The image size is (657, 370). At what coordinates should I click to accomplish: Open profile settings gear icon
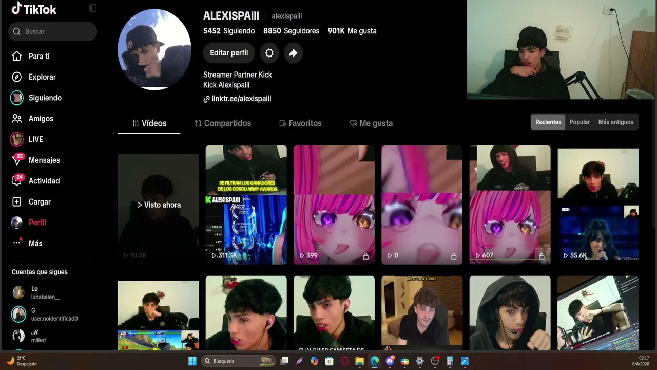269,53
